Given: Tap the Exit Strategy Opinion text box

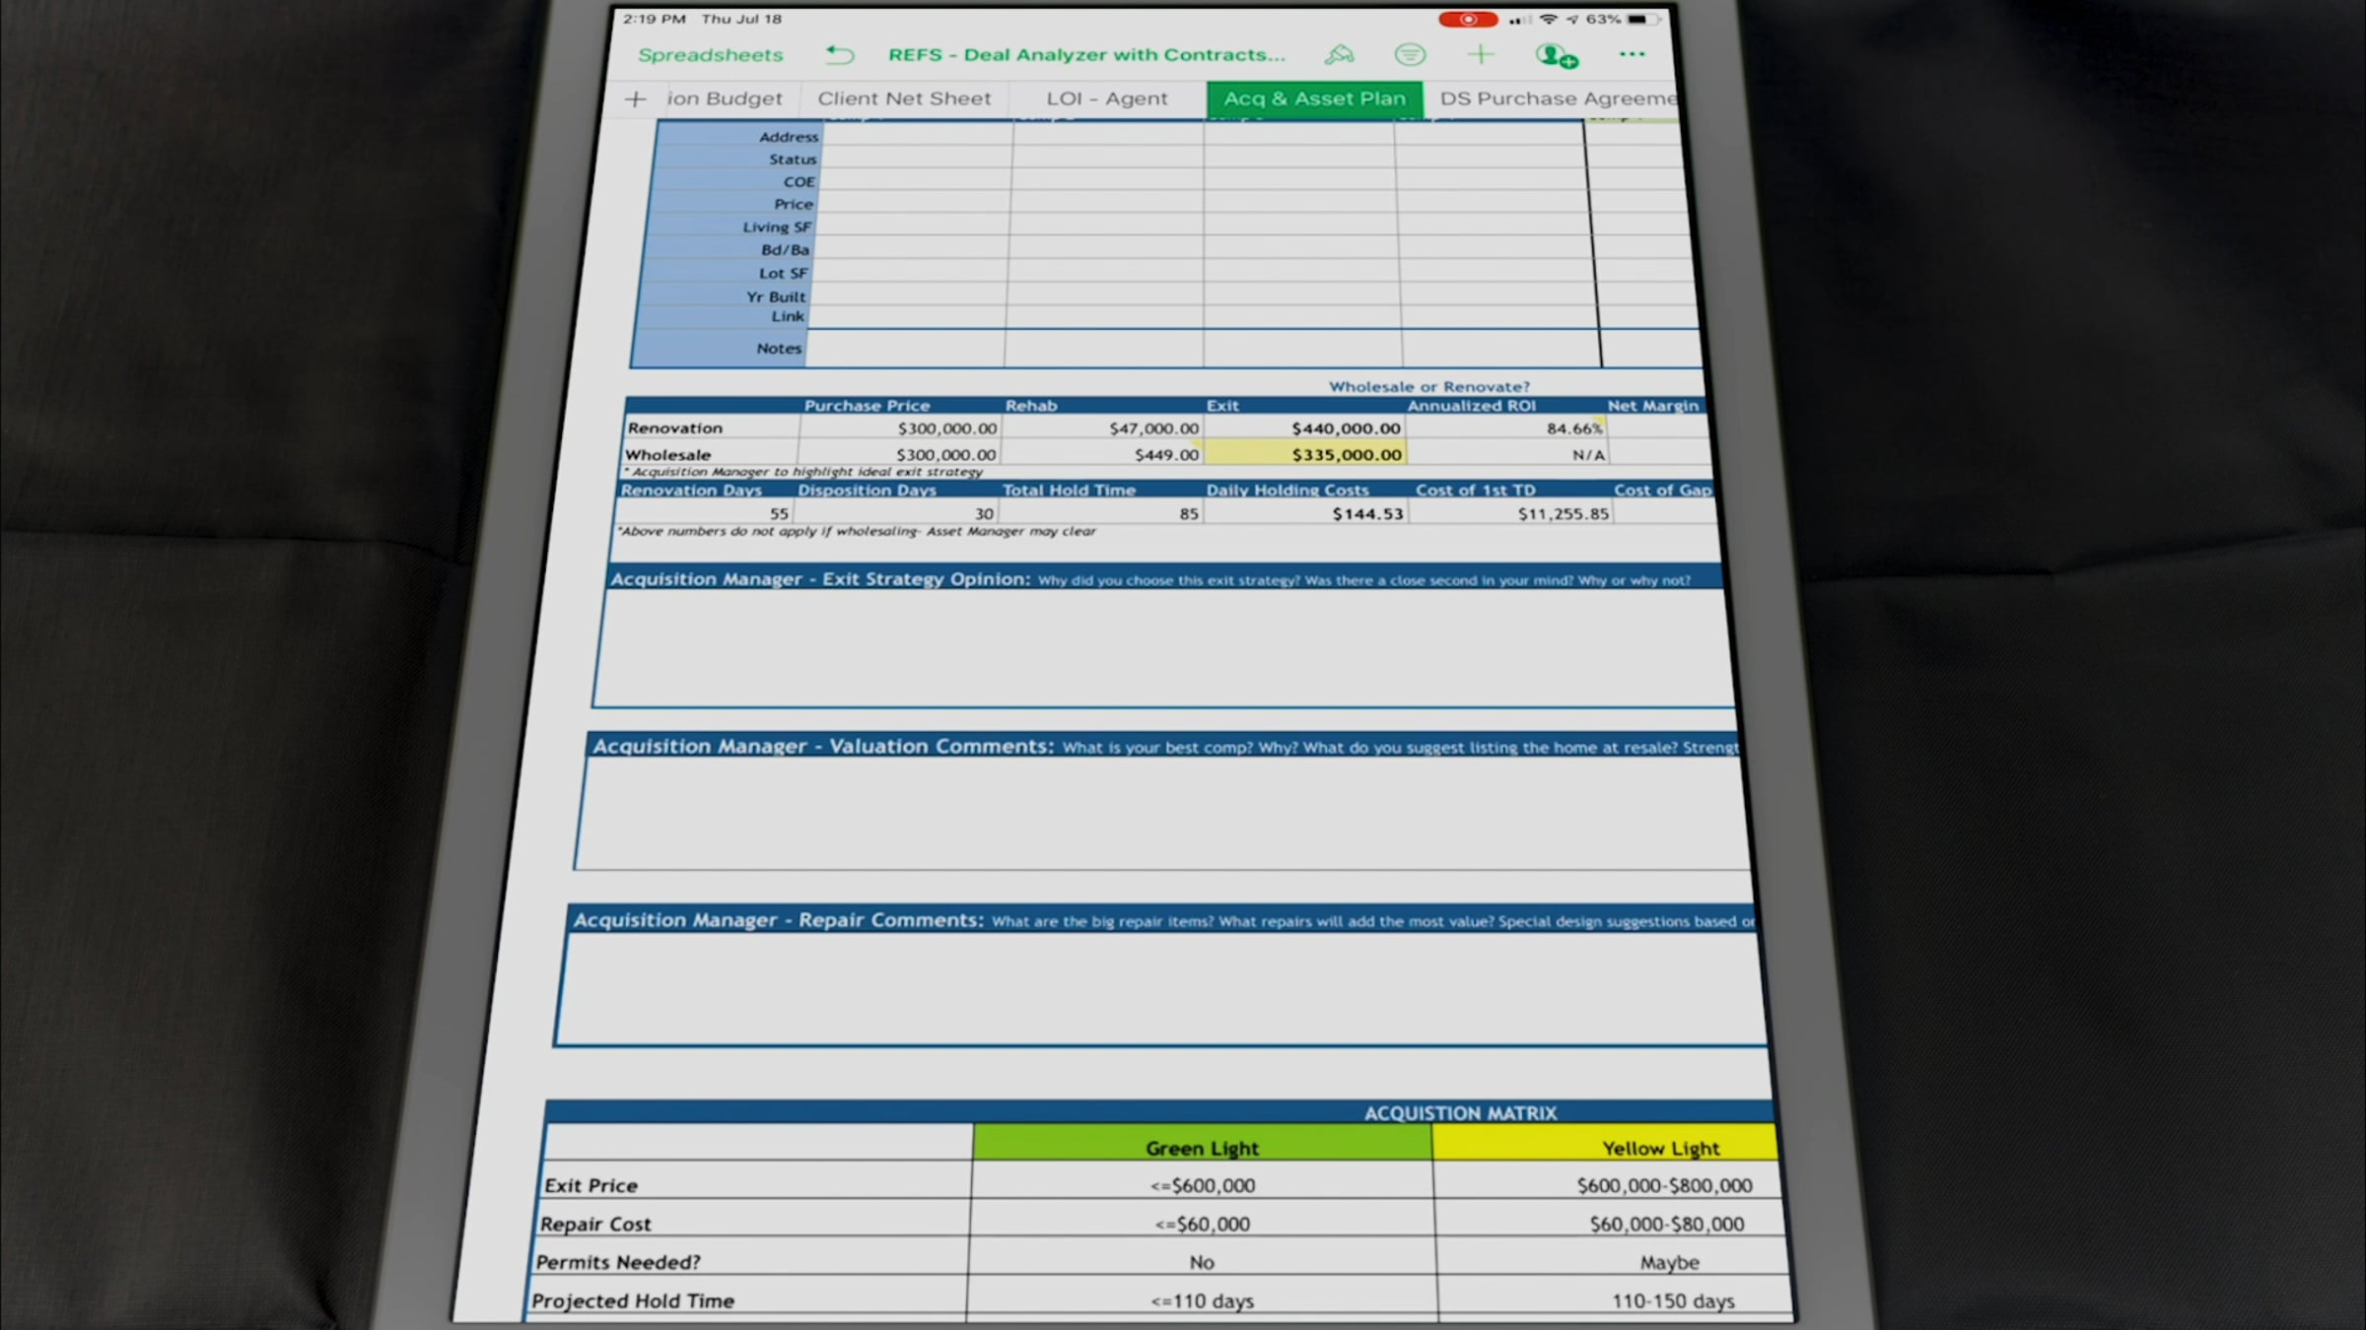Looking at the screenshot, I should [1163, 647].
